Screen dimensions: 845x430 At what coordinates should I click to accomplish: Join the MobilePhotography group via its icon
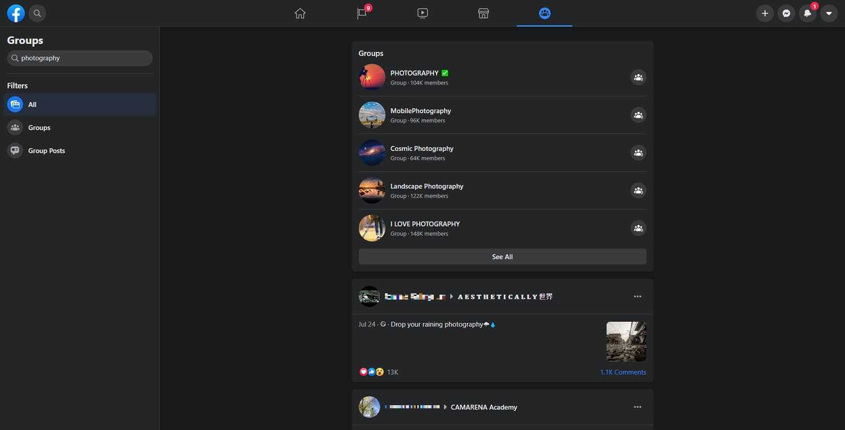click(x=638, y=116)
